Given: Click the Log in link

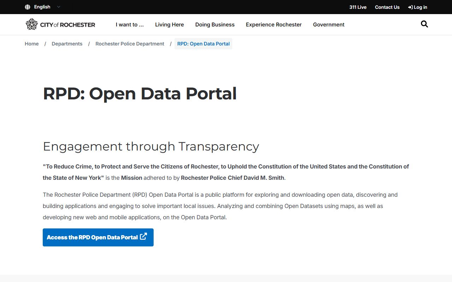Looking at the screenshot, I should [417, 7].
